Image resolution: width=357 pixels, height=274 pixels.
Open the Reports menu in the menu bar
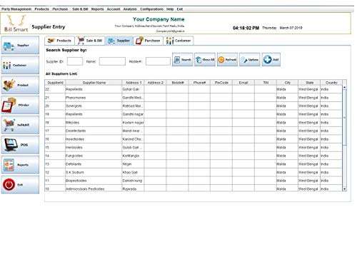(x=97, y=9)
